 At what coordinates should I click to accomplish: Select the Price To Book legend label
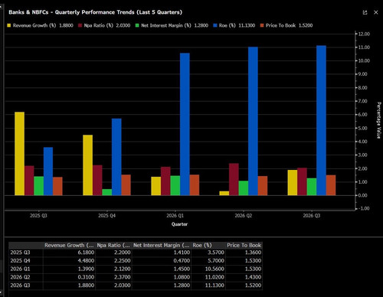280,25
